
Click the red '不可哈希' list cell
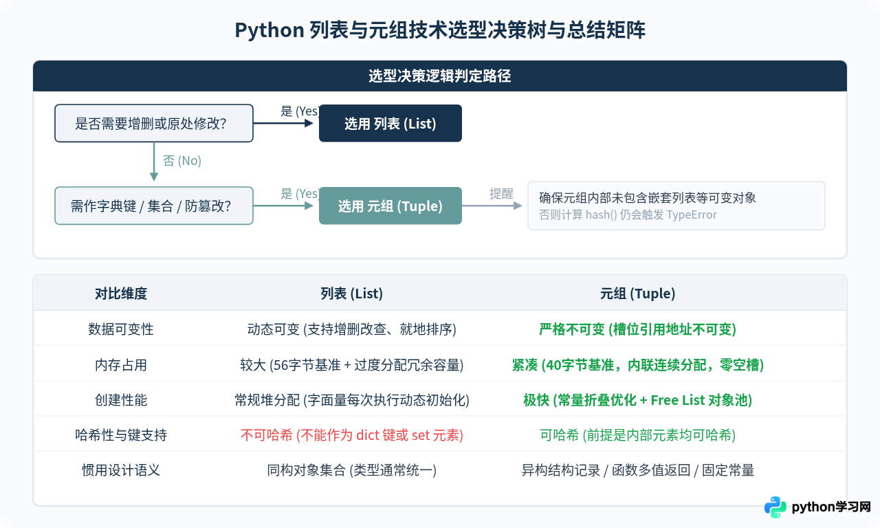352,434
